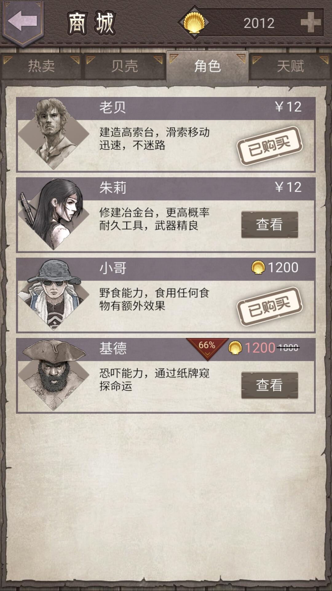Open the 天赋 tab
The image size is (332, 591).
pyautogui.click(x=290, y=66)
